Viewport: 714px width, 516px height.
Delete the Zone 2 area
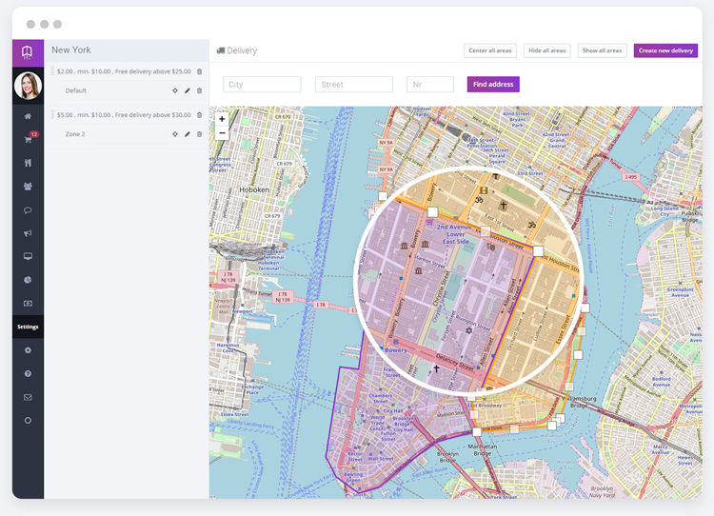pyautogui.click(x=200, y=134)
